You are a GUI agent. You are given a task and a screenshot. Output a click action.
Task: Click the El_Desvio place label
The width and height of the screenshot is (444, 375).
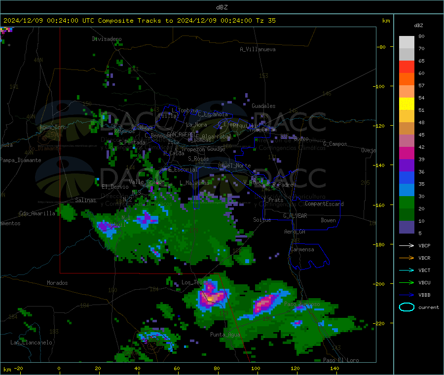point(115,187)
